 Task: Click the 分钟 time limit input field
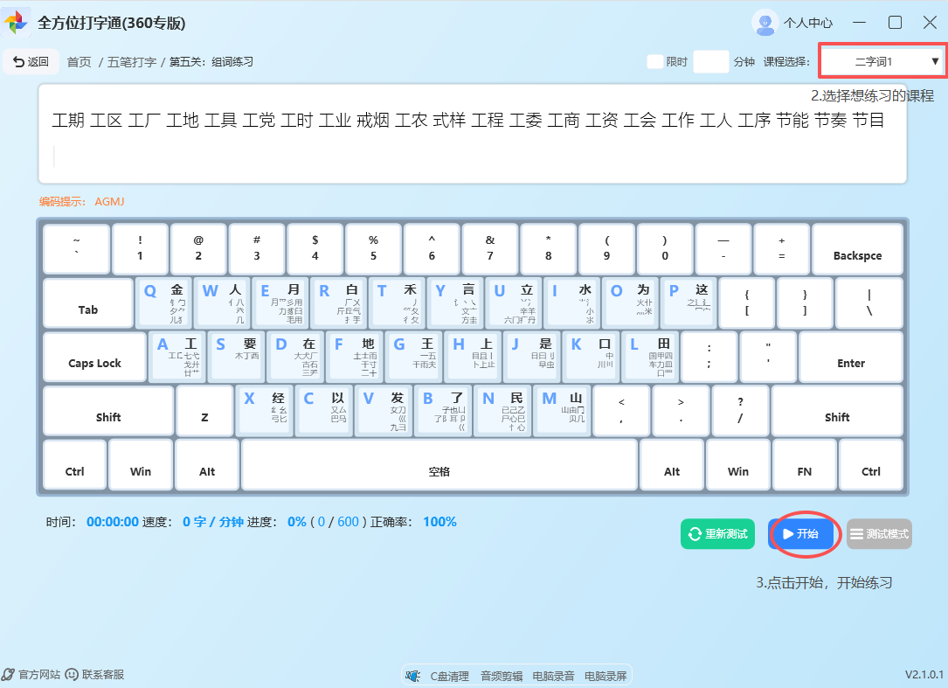[710, 62]
